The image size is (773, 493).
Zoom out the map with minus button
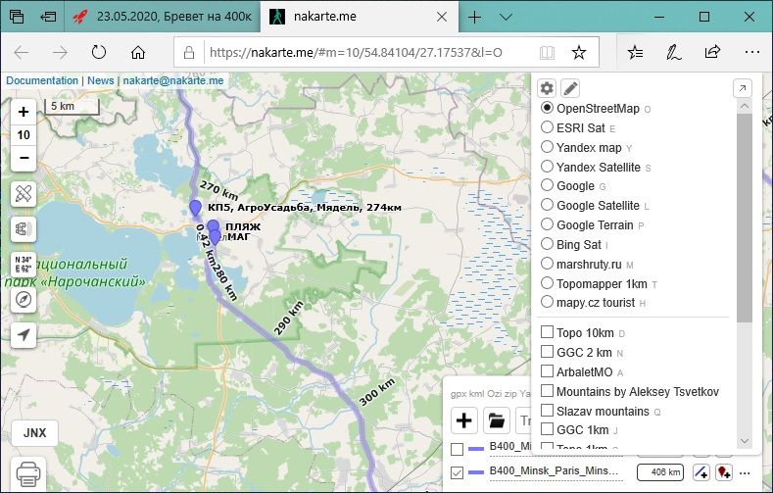[24, 158]
